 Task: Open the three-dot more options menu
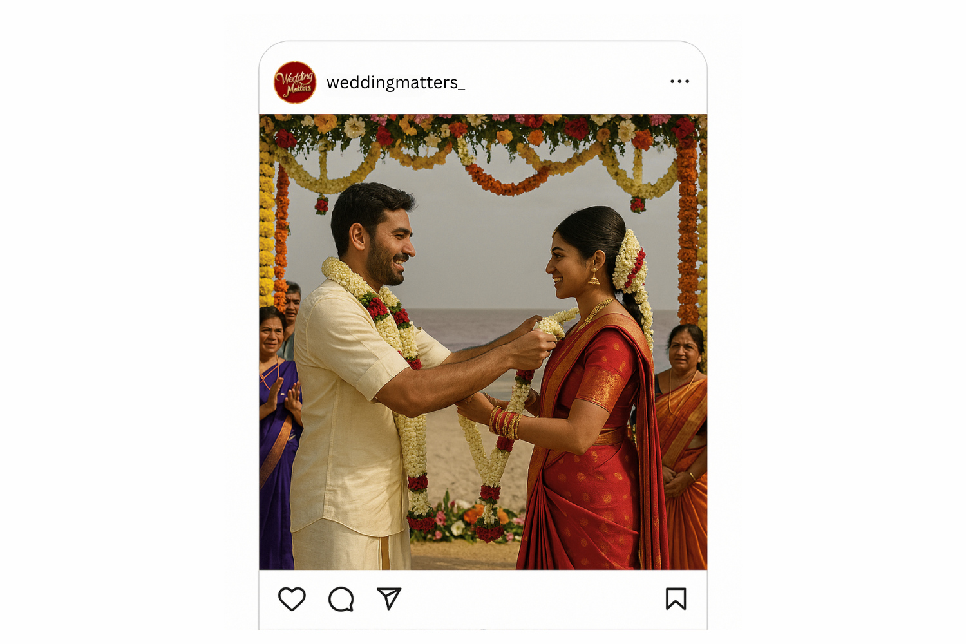click(x=679, y=81)
